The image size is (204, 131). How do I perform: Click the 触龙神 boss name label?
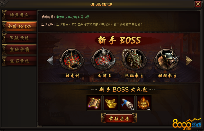pos(72,75)
